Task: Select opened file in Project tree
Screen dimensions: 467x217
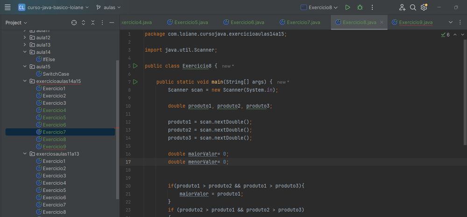Action: pos(74,22)
